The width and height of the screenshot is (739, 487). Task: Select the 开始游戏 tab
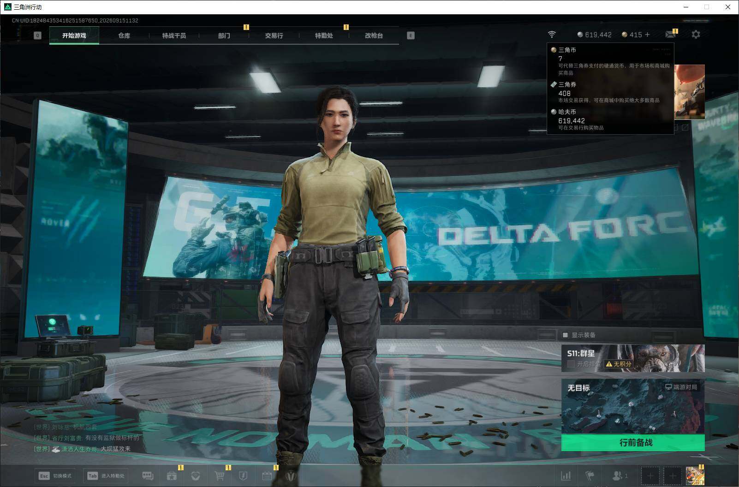coord(74,36)
